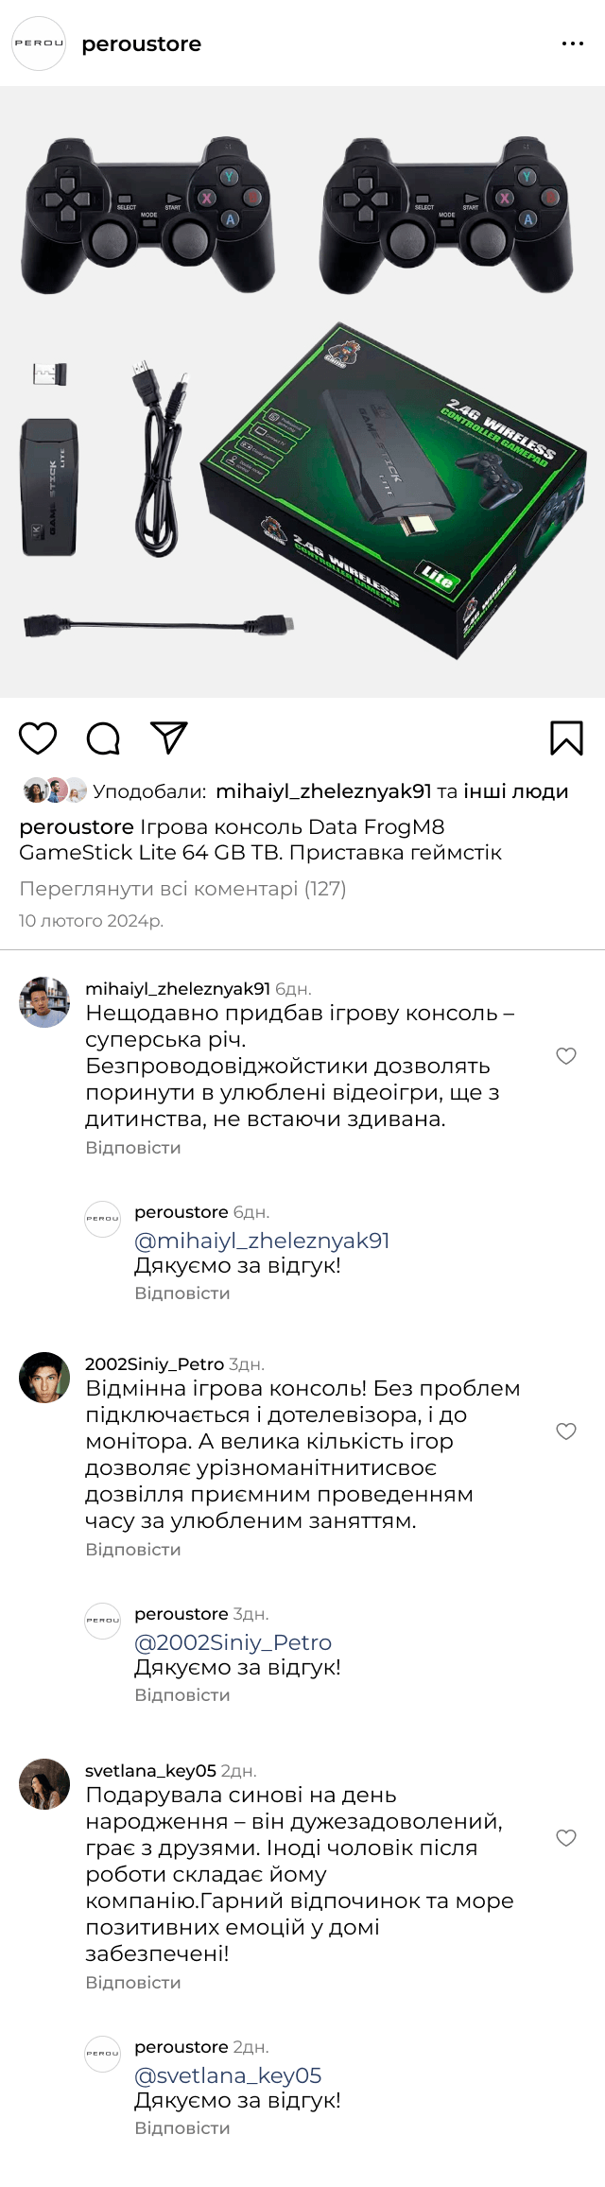Screen dimensions: 605x2187
Task: Open @svetlana_key05 mention link
Action: pyautogui.click(x=228, y=2075)
